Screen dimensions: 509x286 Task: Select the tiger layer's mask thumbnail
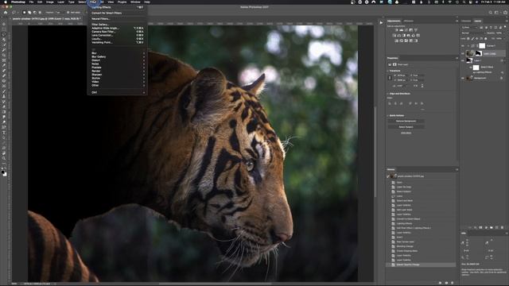(x=478, y=53)
